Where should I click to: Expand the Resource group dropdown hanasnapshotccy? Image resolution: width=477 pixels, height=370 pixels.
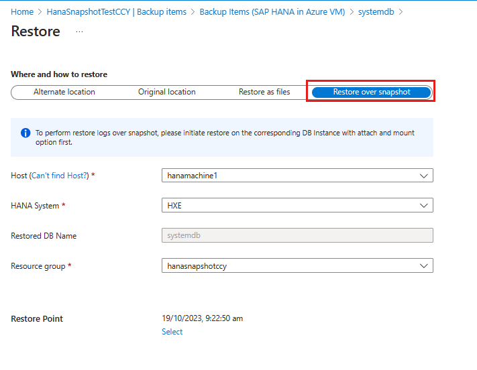click(x=297, y=265)
